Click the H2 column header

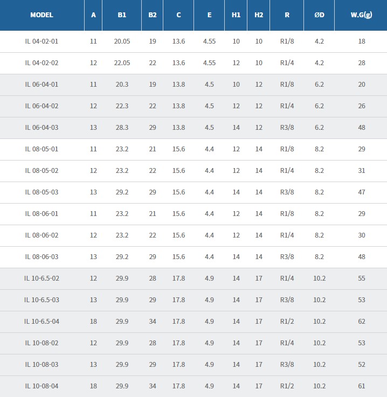259,15
